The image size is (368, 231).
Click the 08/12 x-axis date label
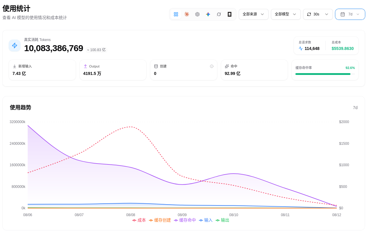click(337, 215)
